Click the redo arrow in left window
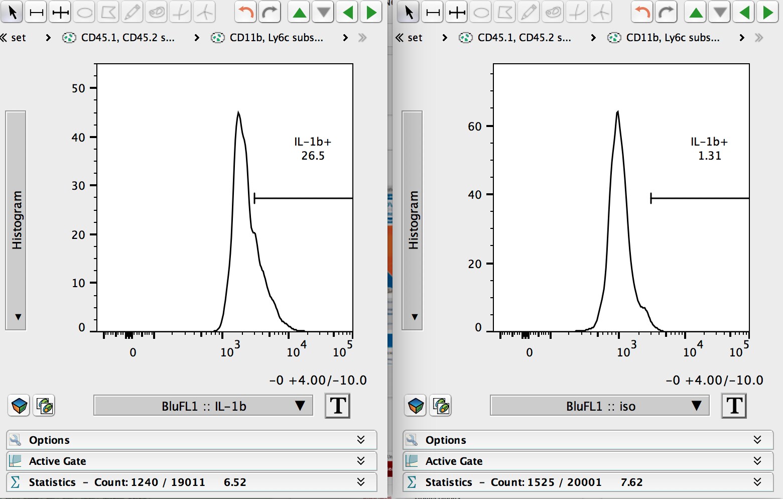This screenshot has width=783, height=499. click(x=270, y=12)
